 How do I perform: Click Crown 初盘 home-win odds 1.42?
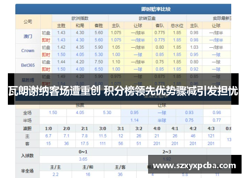(x=61, y=47)
